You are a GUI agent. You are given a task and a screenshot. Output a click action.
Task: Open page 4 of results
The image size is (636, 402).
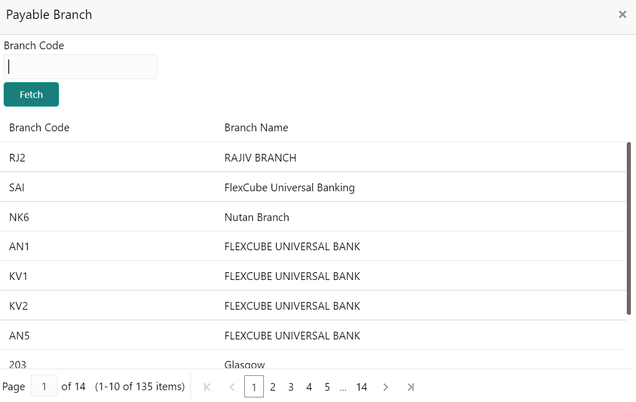click(x=309, y=387)
